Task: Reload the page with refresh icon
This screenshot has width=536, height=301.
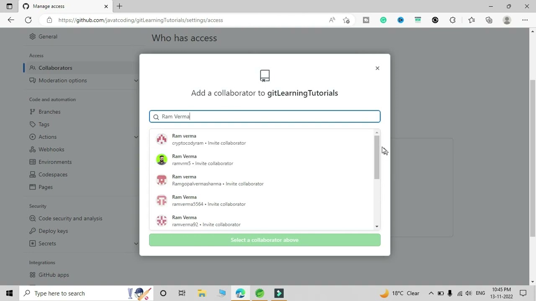Action: coord(28,20)
